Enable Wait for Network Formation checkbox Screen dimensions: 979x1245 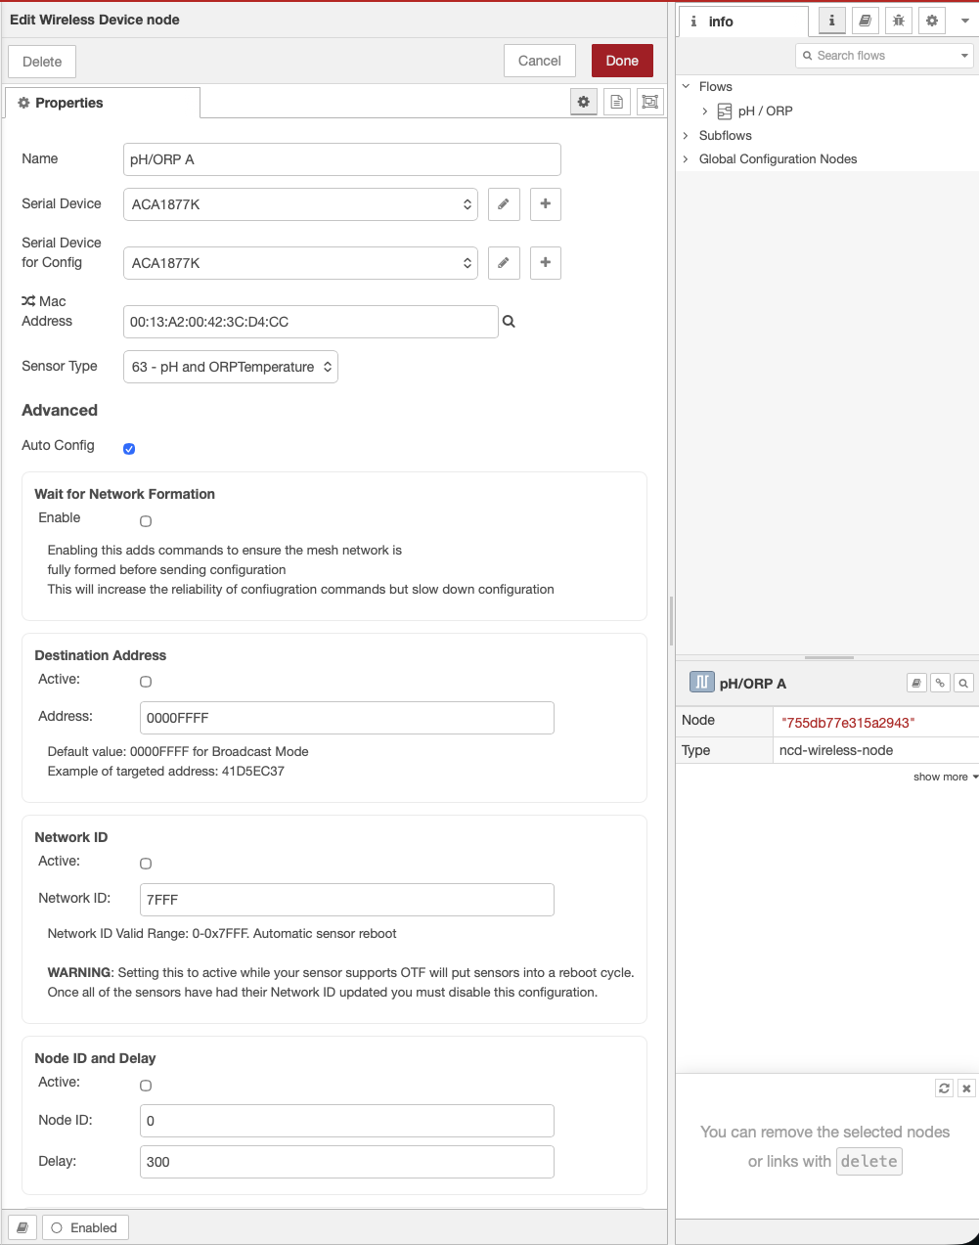[146, 521]
